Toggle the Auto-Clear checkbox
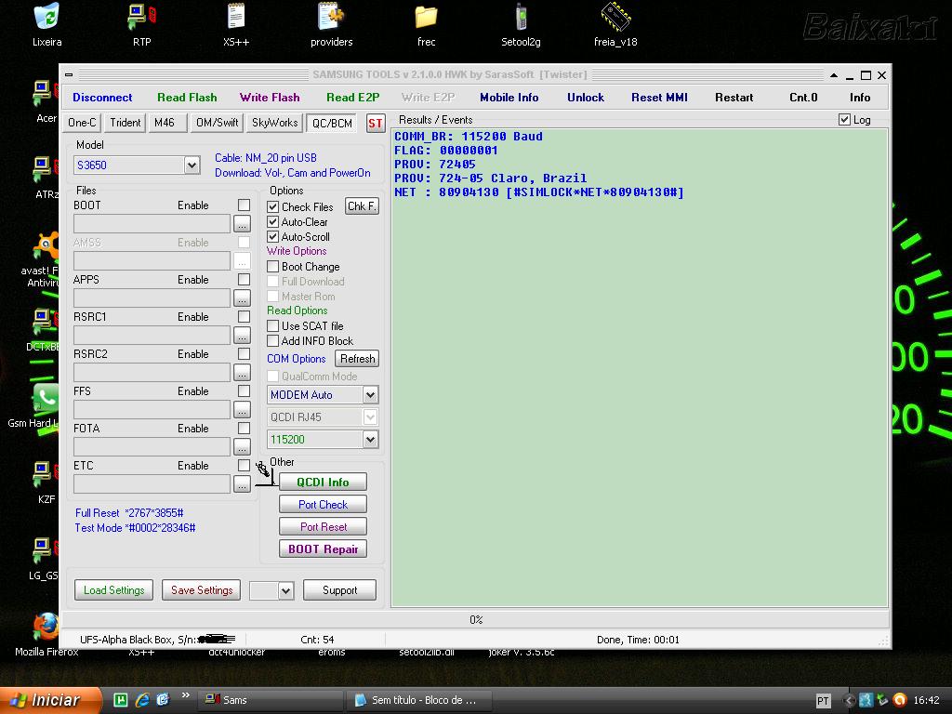This screenshot has width=952, height=714. click(x=273, y=222)
